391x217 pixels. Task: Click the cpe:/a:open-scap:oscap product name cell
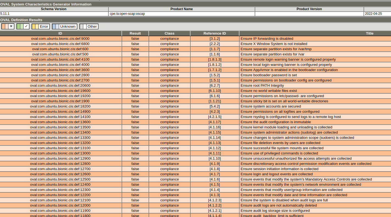127,14
